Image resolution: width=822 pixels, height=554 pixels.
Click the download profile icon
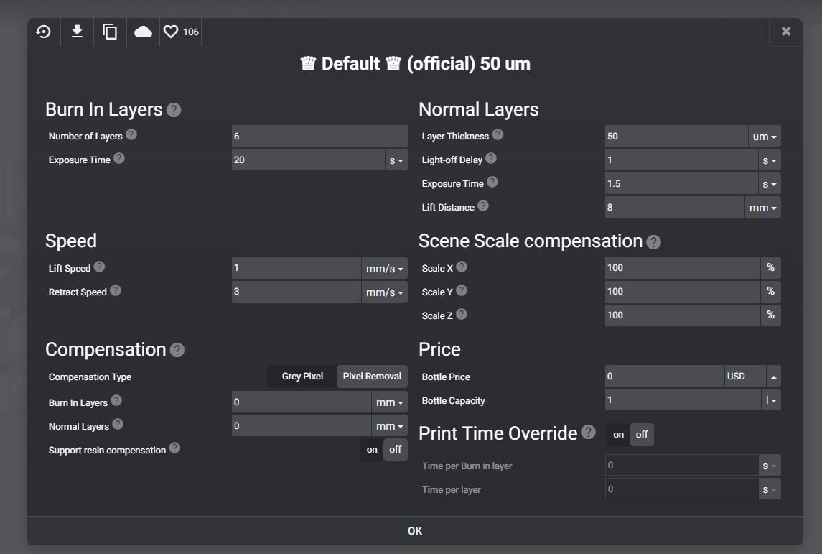[77, 32]
